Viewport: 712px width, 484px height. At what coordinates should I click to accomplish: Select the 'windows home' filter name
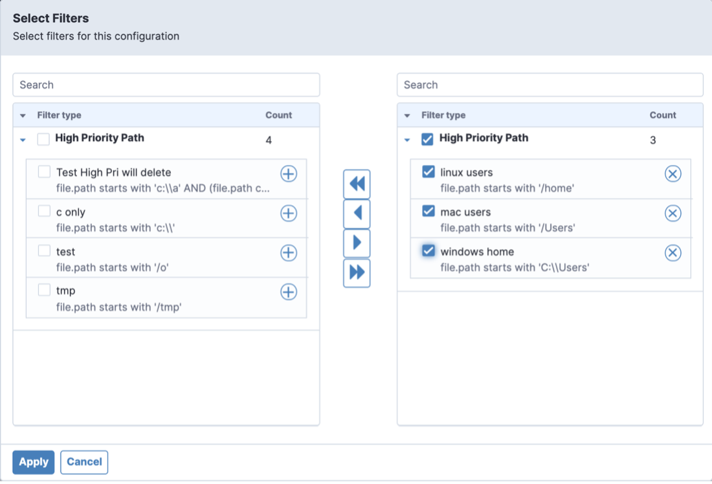point(477,252)
